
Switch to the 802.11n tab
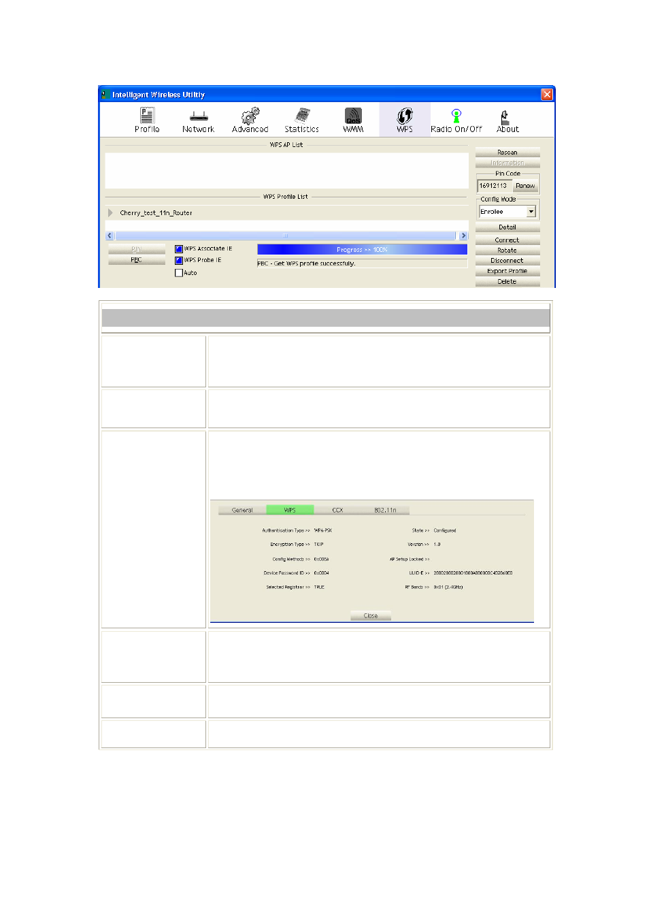(x=385, y=510)
